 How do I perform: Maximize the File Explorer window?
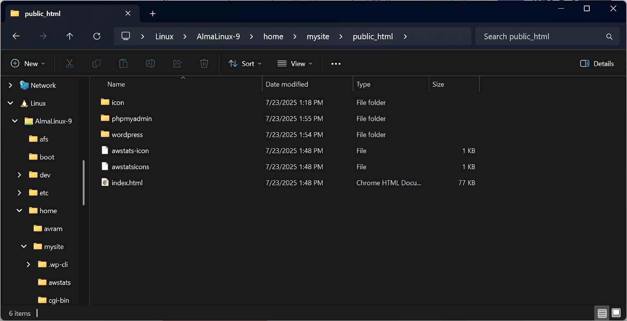(x=587, y=9)
